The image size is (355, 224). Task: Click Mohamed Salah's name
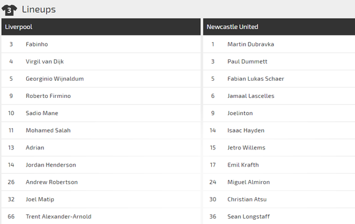pyautogui.click(x=48, y=130)
